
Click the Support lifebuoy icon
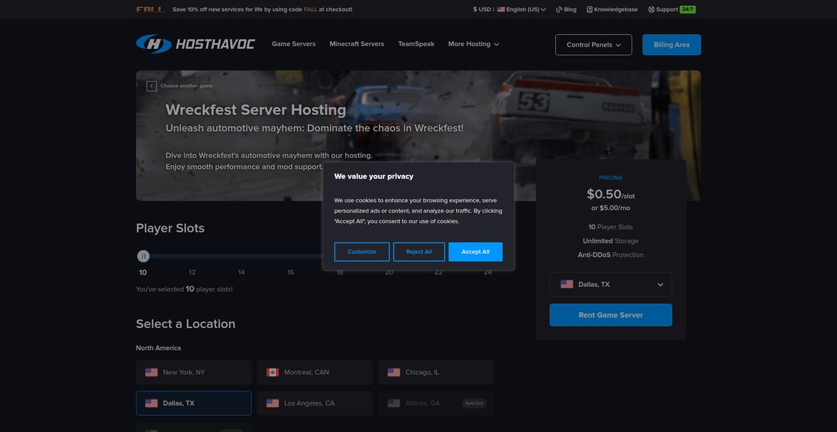tap(651, 10)
